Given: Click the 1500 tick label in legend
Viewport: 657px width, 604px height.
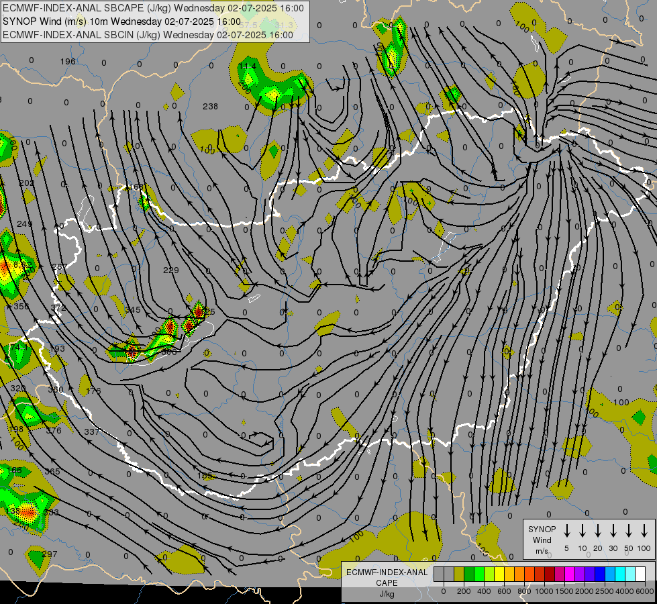Looking at the screenshot, I should click(x=564, y=591).
